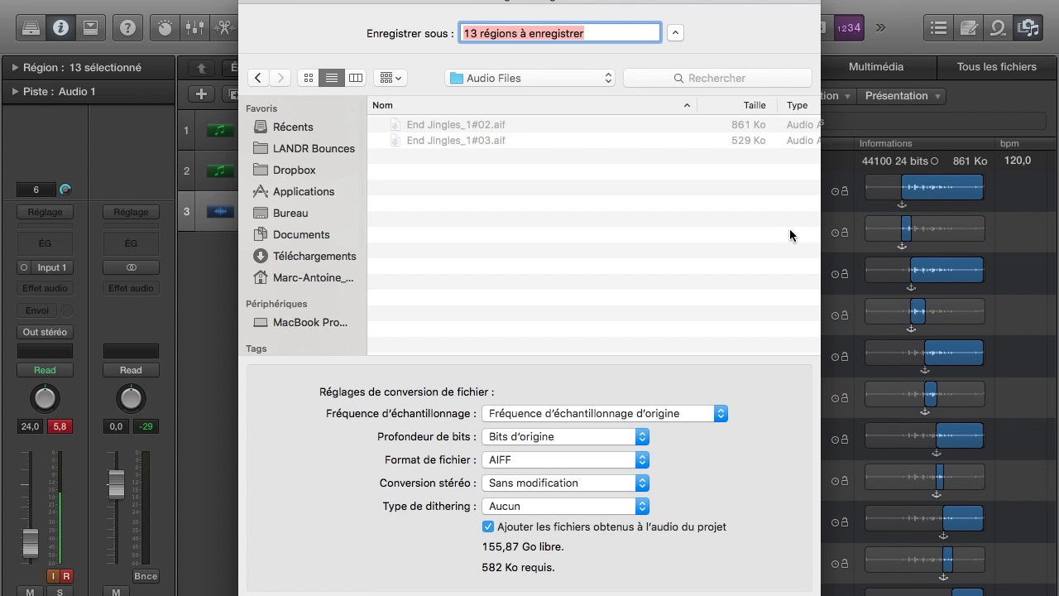Switch to the Multimédia tab
This screenshot has height=596, width=1059.
click(876, 67)
